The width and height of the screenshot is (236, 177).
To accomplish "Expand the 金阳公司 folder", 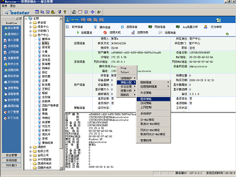I will (30, 155).
